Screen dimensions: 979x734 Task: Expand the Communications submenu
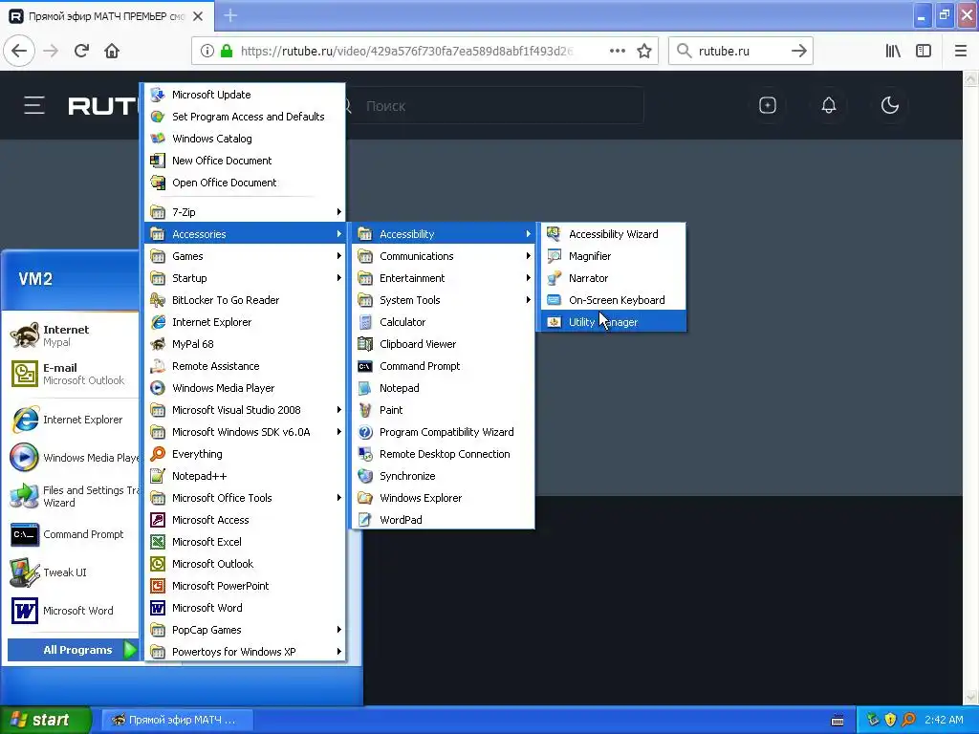click(x=443, y=256)
